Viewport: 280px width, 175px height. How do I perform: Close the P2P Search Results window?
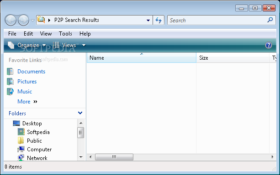coord(269,8)
